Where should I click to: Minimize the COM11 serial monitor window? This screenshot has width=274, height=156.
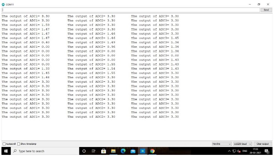coord(250,5)
